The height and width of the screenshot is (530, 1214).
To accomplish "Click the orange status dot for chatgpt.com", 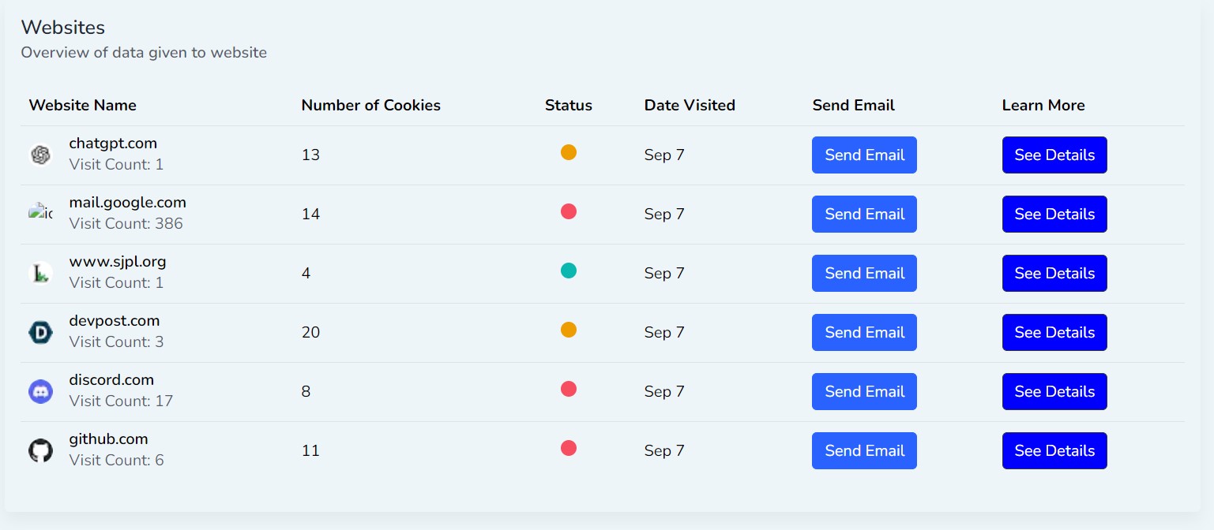I will tap(569, 152).
